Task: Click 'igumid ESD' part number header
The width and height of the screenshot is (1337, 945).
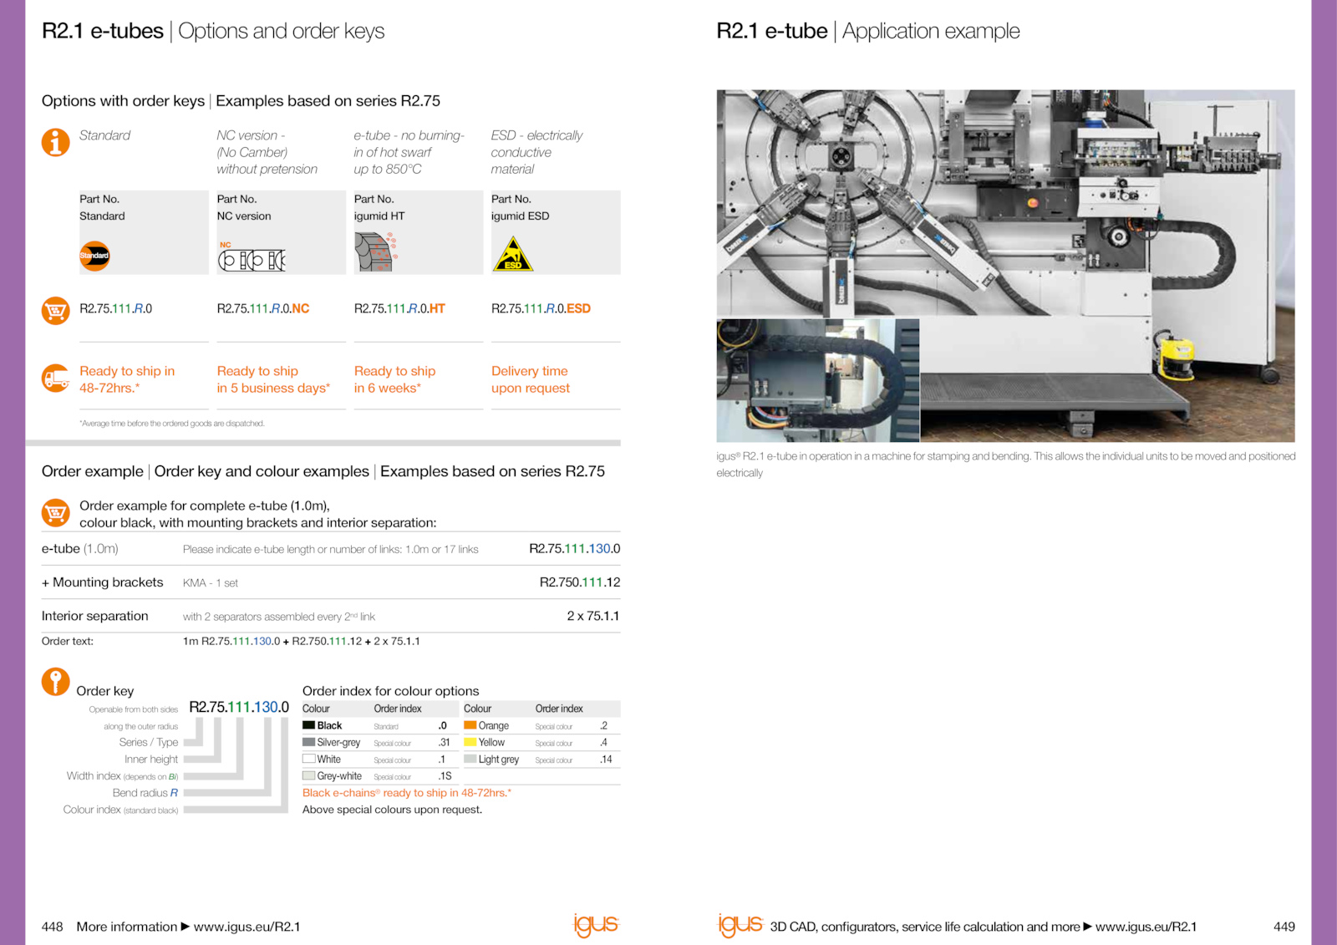Action: pyautogui.click(x=521, y=216)
